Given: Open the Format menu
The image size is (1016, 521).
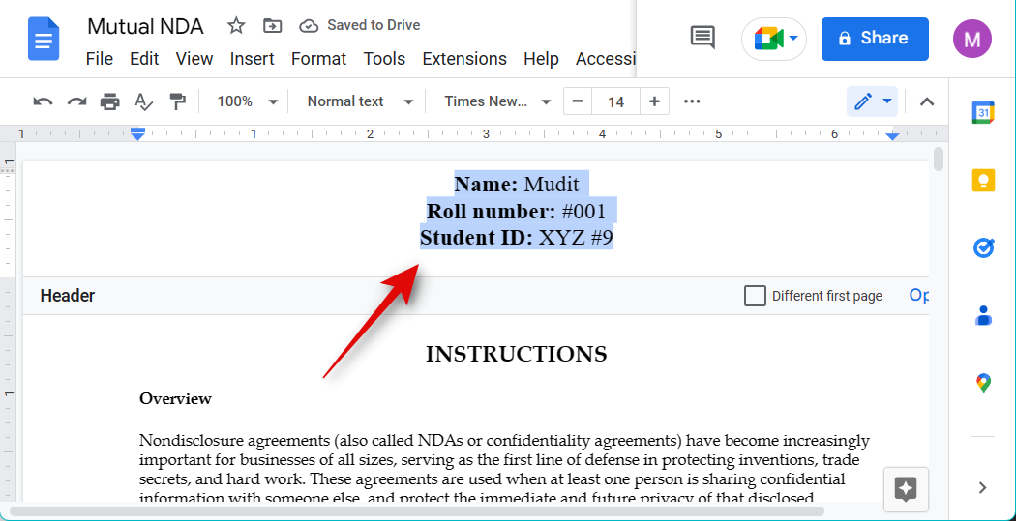Looking at the screenshot, I should (x=318, y=59).
